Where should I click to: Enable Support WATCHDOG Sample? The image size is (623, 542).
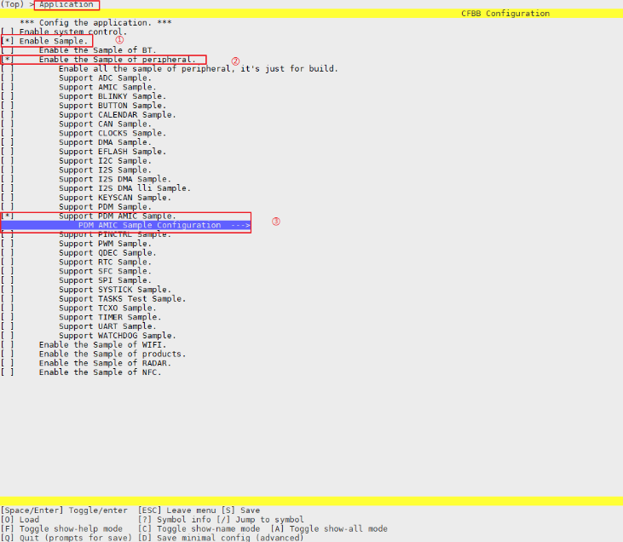pyautogui.click(x=8, y=336)
